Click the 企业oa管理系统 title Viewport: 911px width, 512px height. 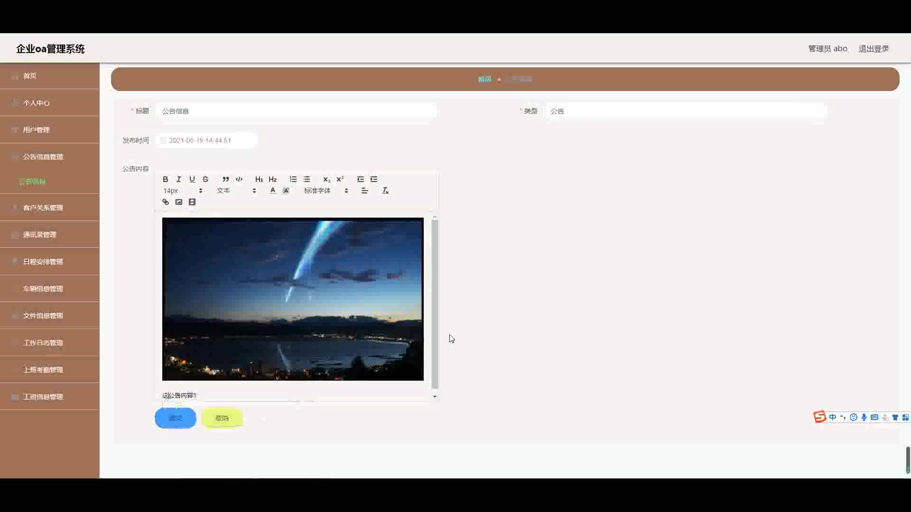50,49
